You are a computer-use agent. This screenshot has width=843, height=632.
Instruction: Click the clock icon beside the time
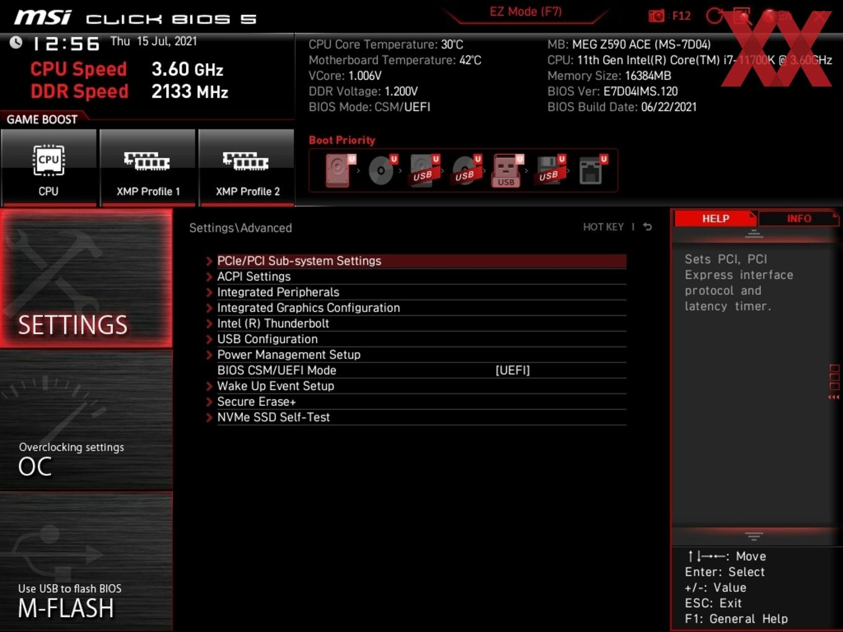15,42
